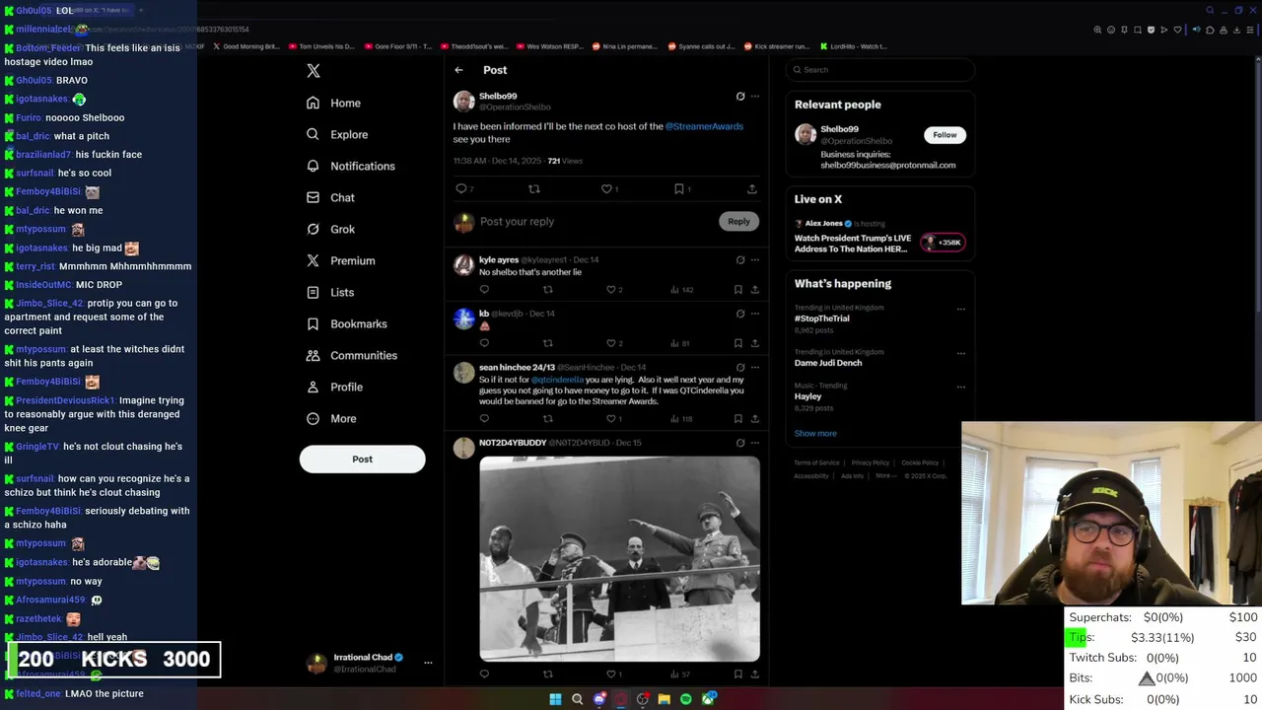The image size is (1262, 710).
Task: Click the reply icon on Shelbo99's post
Action: 460,188
